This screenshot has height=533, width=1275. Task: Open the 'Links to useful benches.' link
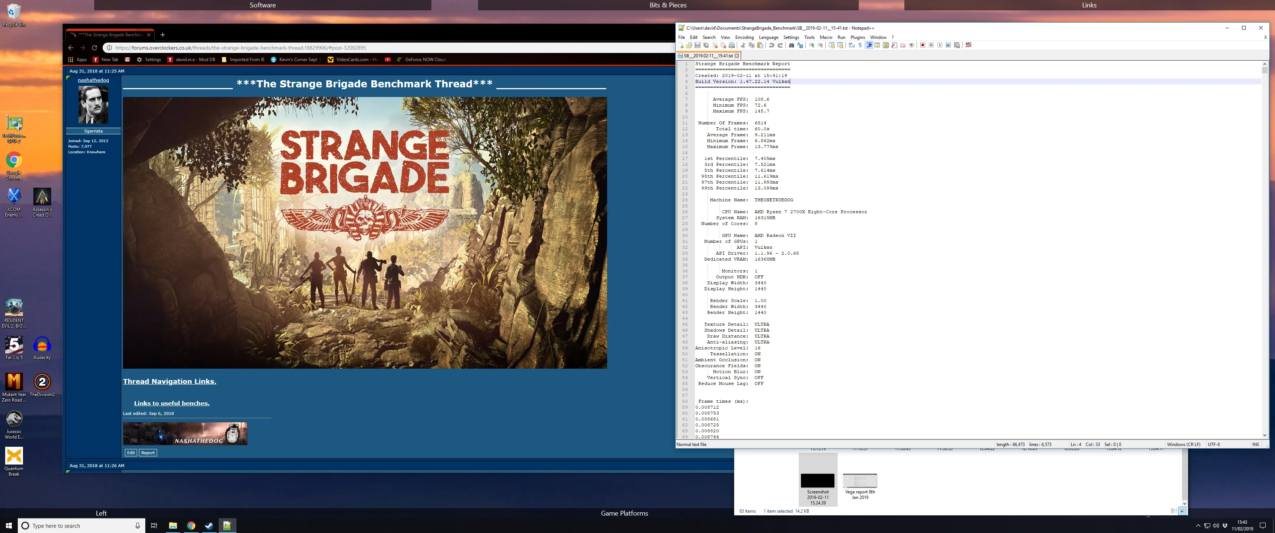tap(171, 403)
